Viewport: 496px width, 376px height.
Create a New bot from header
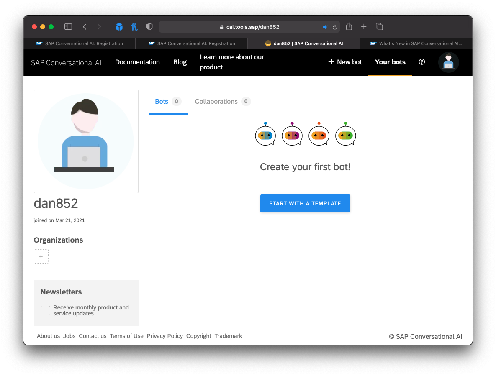click(x=345, y=62)
